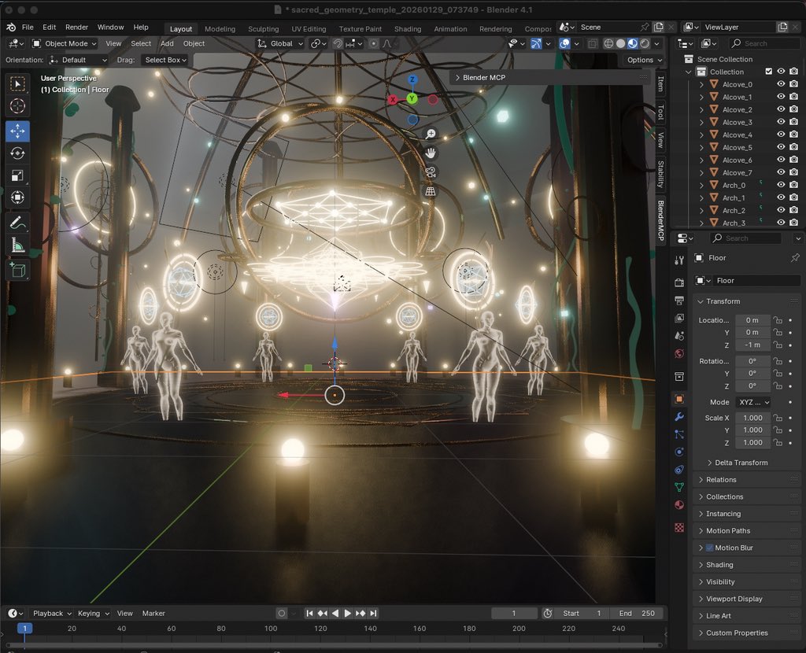Open the Material properties tab icon
Screen dimensions: 806x653
click(x=679, y=505)
